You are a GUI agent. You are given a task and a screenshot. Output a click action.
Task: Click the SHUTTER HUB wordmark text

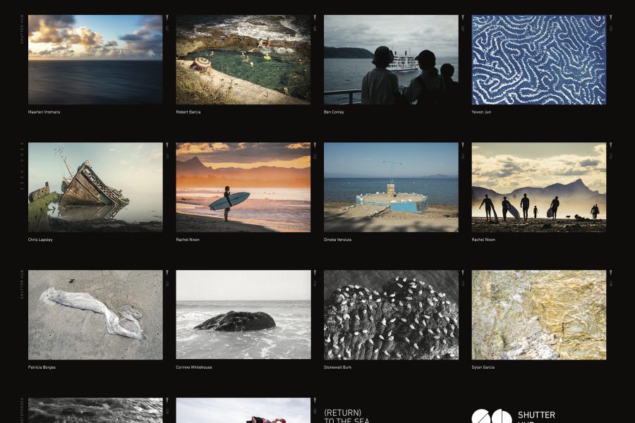[536, 417]
